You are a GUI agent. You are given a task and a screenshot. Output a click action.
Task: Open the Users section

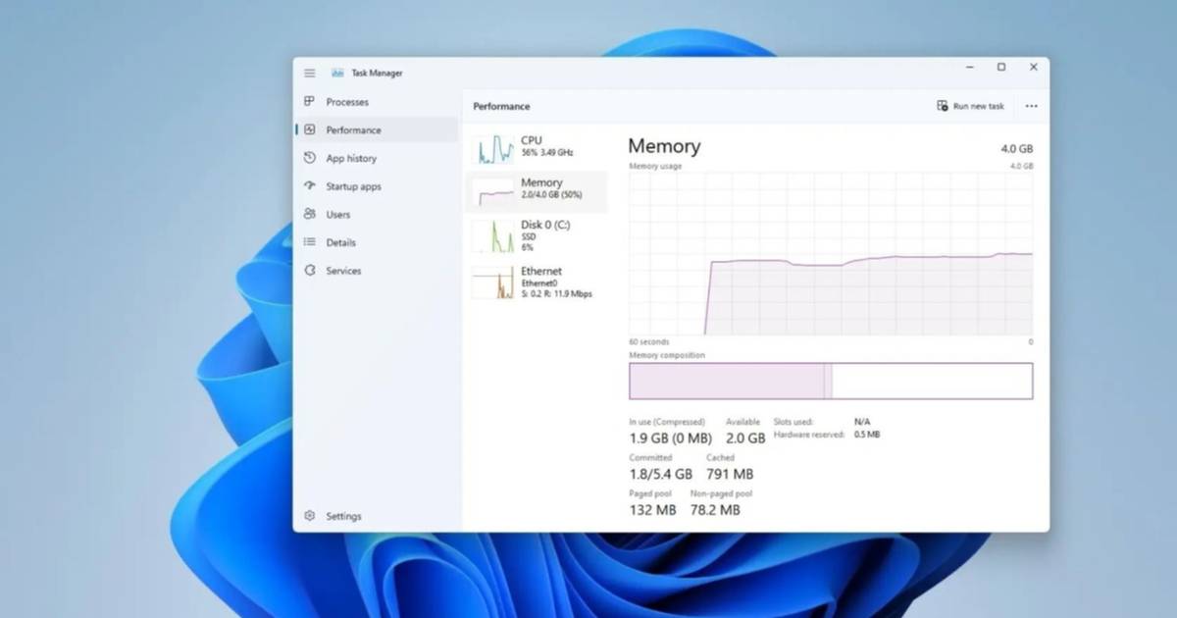pyautogui.click(x=337, y=214)
